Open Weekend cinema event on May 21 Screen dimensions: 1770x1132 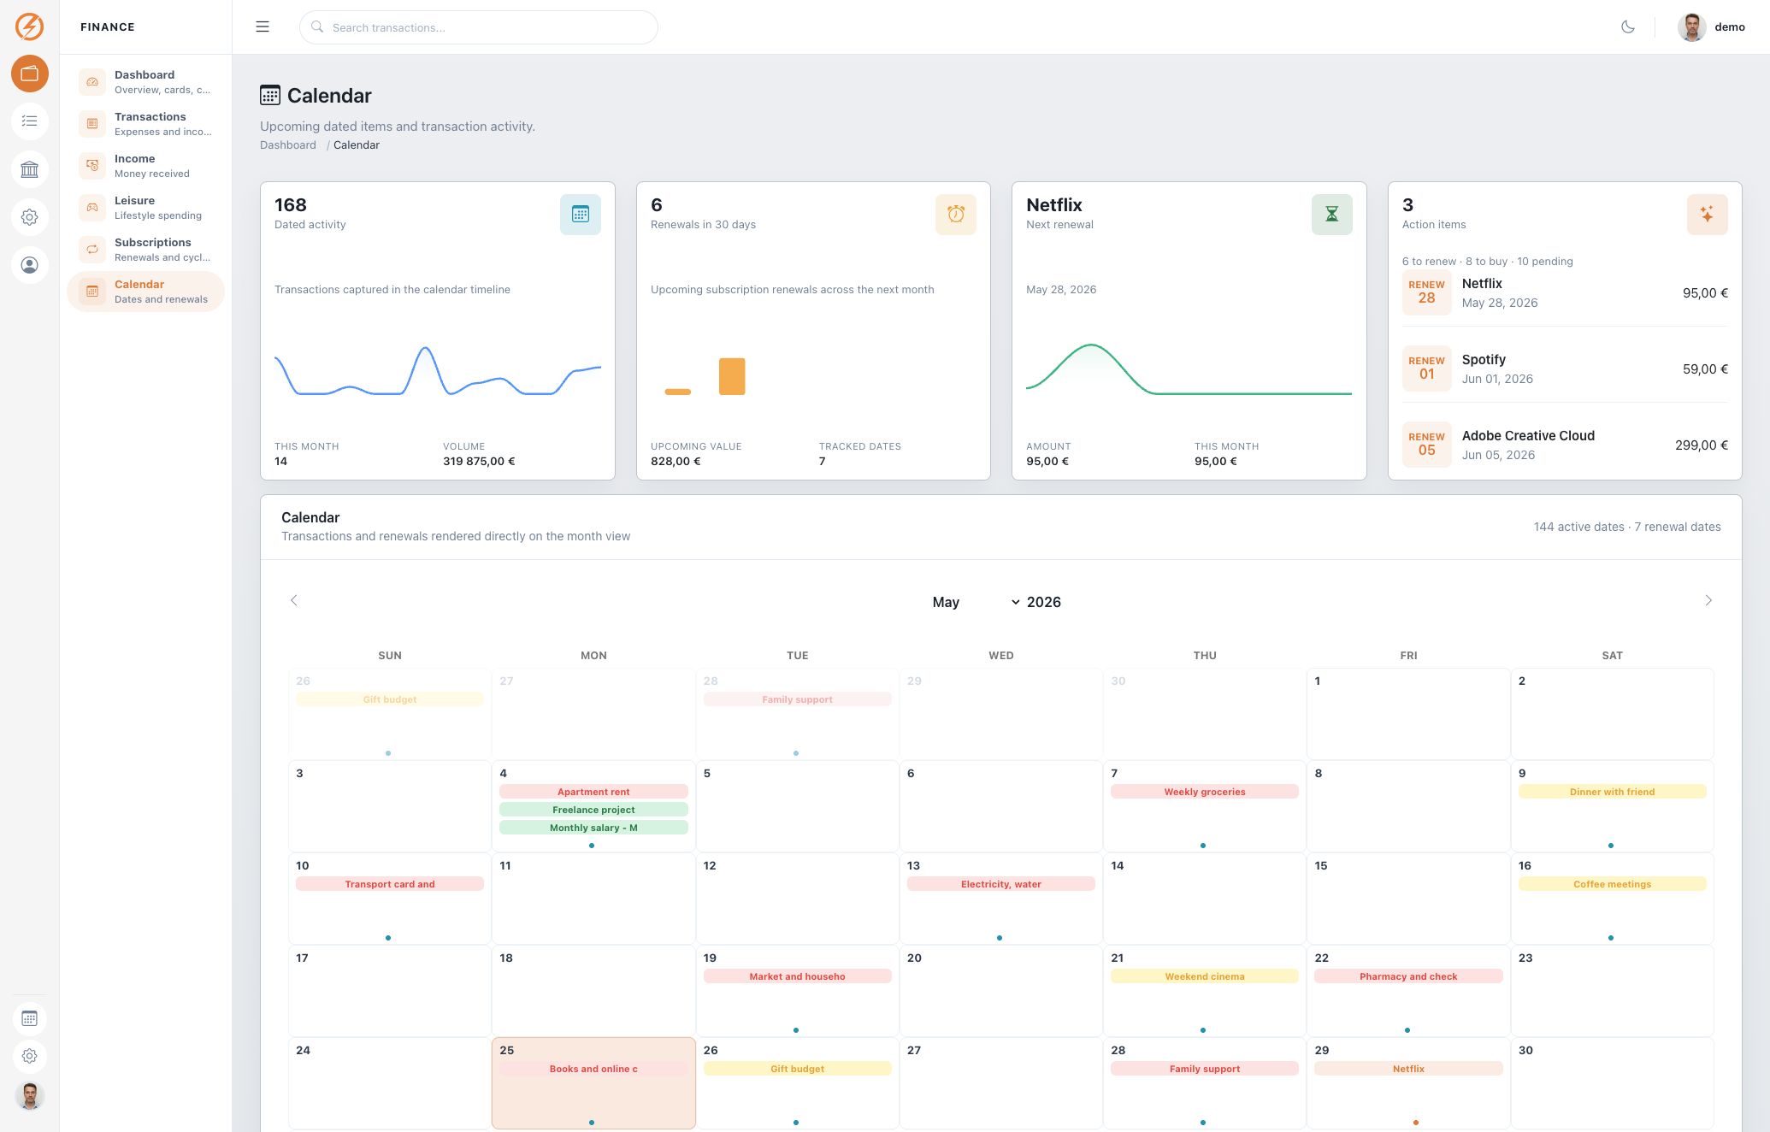coord(1205,976)
